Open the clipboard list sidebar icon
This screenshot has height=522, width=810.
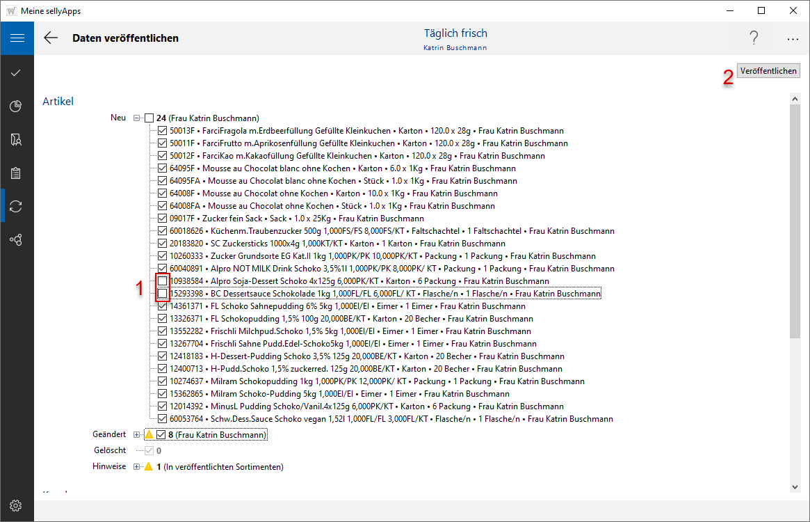[x=17, y=173]
